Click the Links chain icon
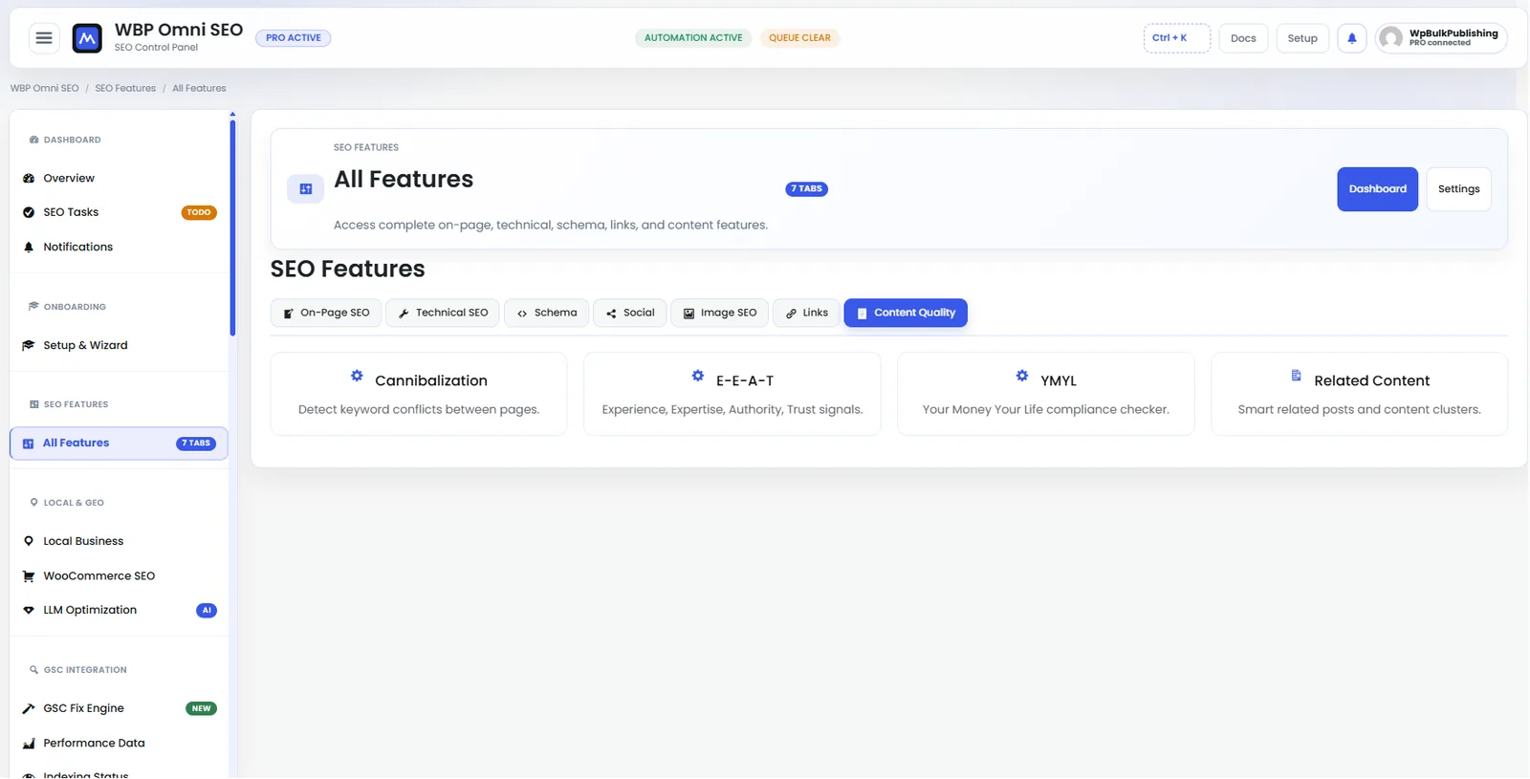The image size is (1530, 779). 791,314
